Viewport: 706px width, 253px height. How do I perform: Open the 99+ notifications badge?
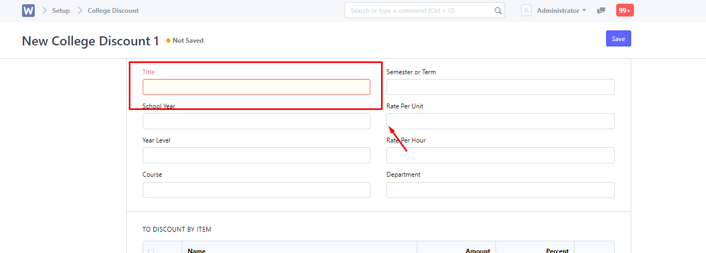(x=625, y=10)
